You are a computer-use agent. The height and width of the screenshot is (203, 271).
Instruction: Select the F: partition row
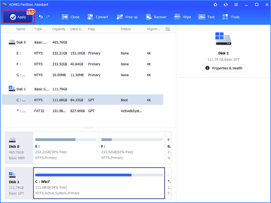83,64
